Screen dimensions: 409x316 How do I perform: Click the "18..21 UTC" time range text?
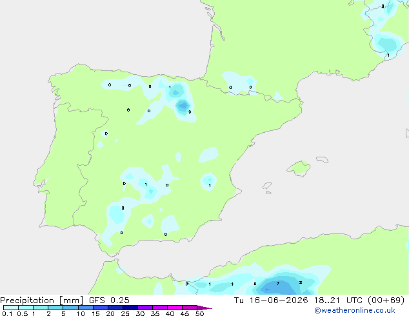[x=338, y=301]
